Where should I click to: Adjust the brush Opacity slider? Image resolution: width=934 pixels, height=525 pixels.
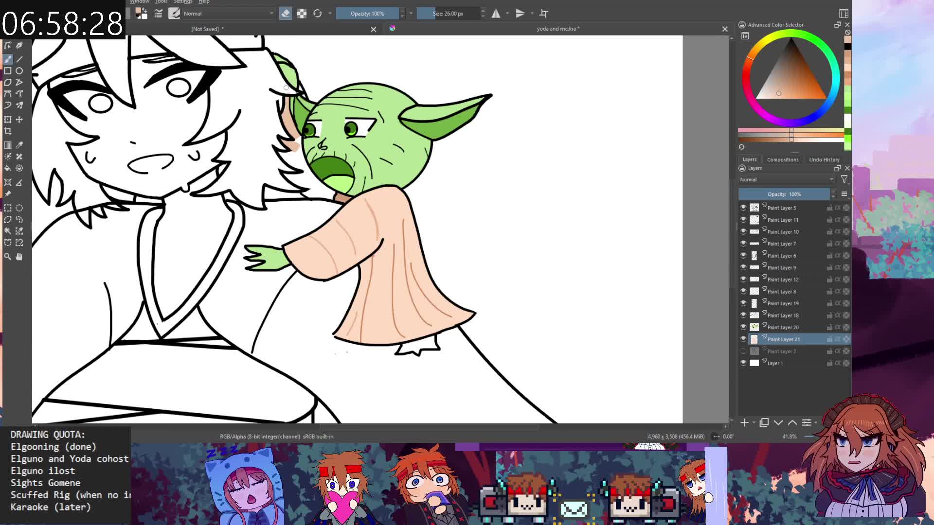(367, 14)
